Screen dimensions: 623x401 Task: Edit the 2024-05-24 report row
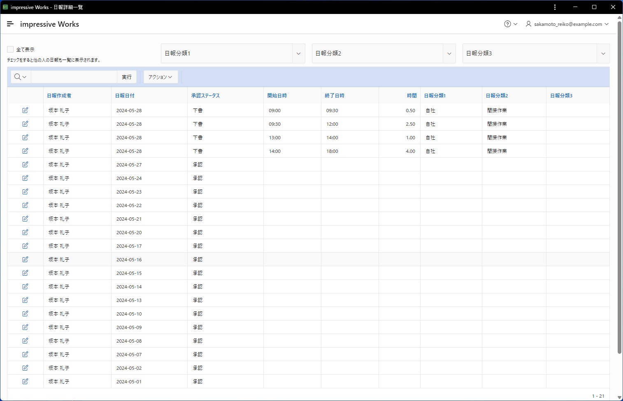click(x=25, y=178)
